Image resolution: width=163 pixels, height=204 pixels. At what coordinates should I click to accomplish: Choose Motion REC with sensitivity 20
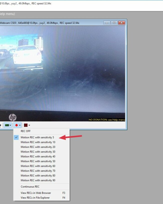pos(42,147)
